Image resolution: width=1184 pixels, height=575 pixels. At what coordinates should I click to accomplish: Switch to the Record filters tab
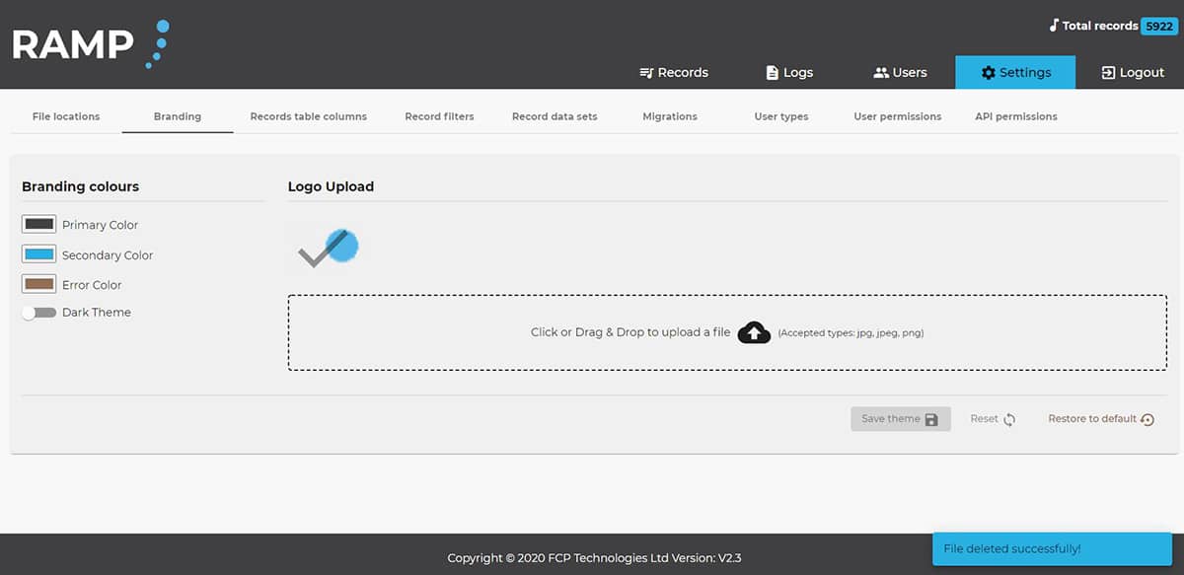pos(439,116)
